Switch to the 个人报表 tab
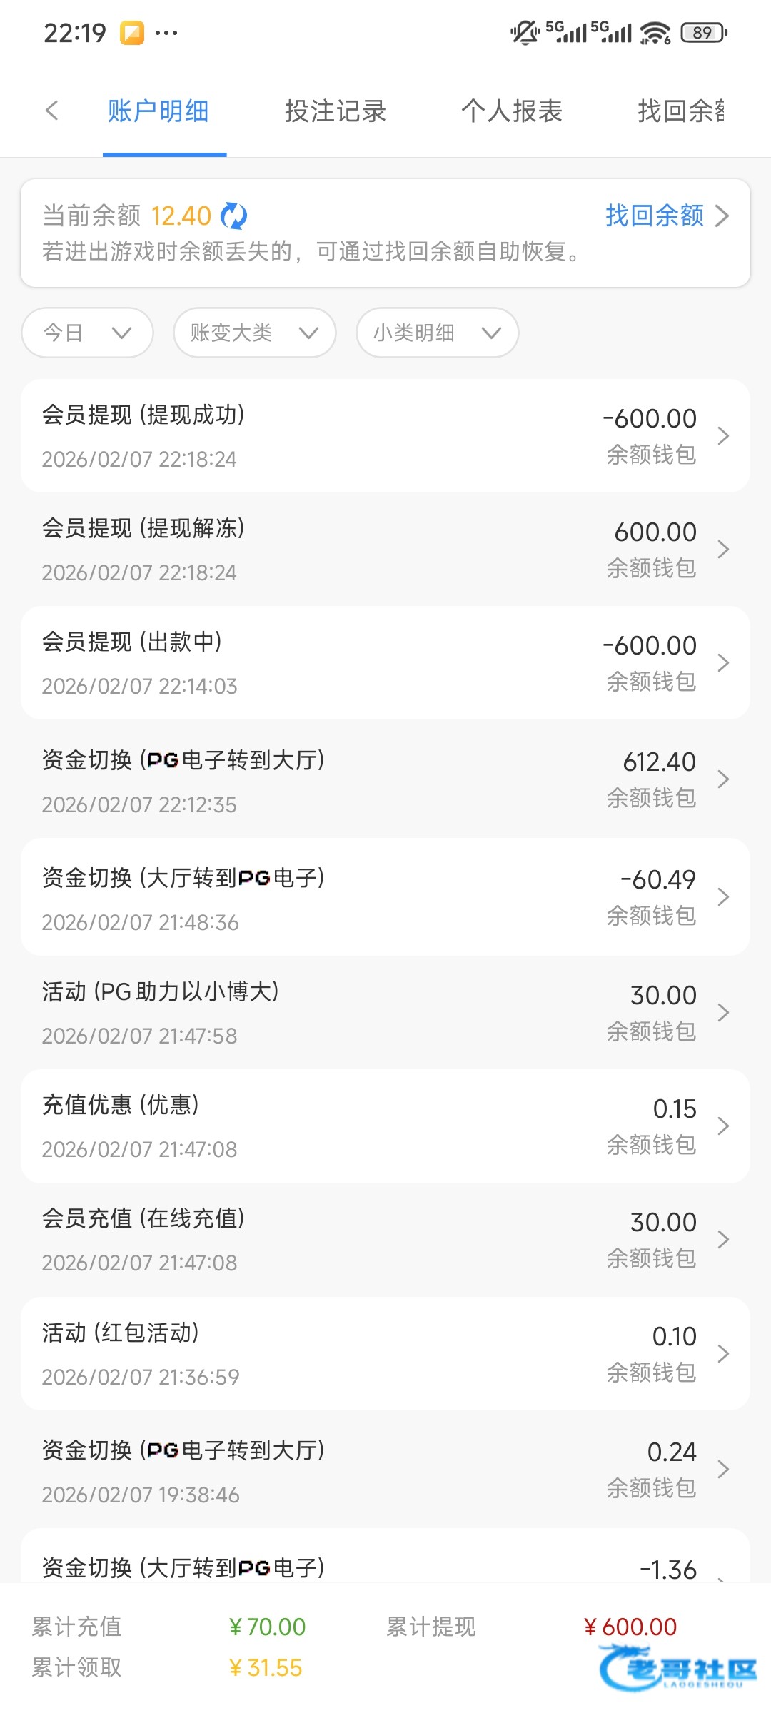This screenshot has width=771, height=1713. pos(512,111)
